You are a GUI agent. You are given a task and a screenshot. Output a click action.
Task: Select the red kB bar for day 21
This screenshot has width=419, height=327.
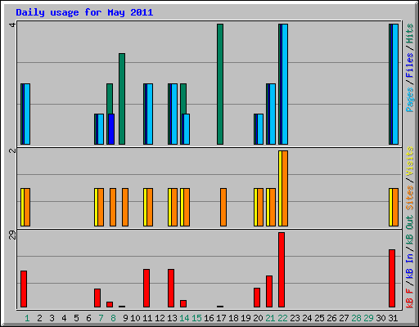click(x=269, y=292)
